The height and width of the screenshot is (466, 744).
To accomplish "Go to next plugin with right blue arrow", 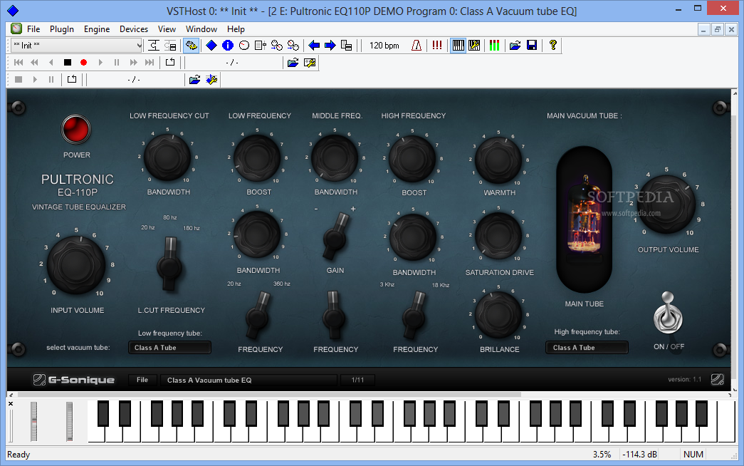I will 330,46.
